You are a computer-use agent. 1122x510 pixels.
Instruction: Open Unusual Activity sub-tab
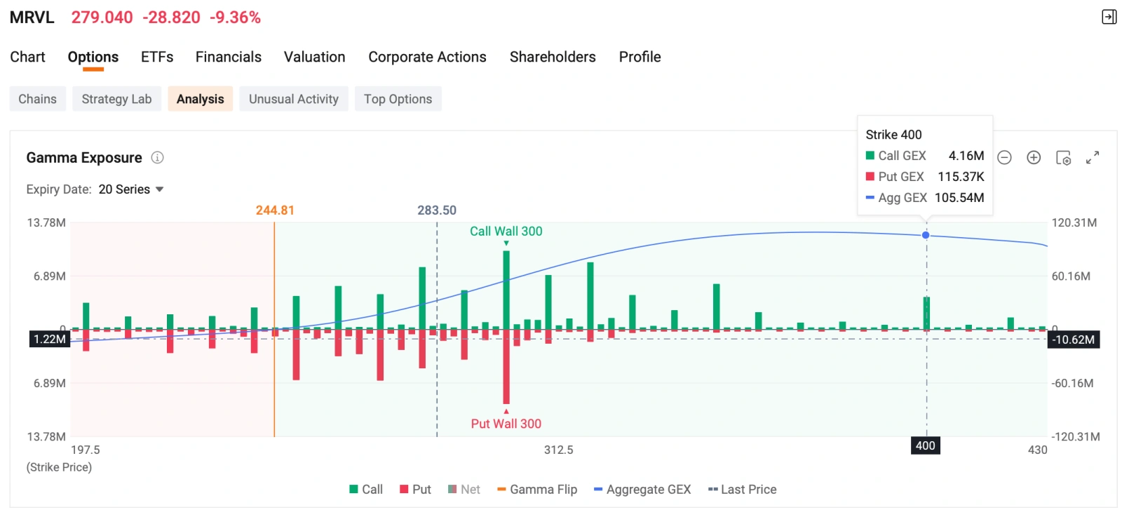click(x=294, y=99)
